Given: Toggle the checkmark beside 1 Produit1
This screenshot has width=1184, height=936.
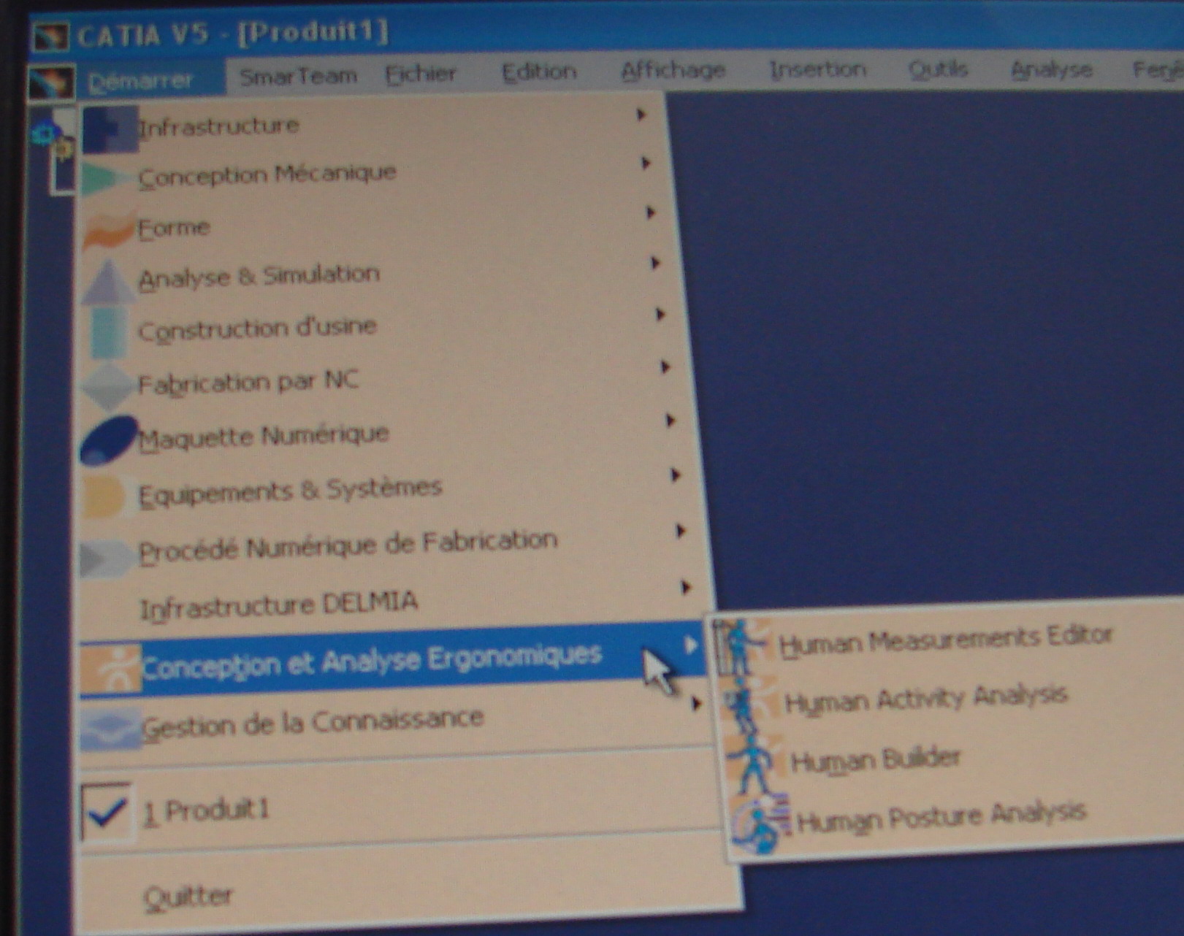Looking at the screenshot, I should 107,812.
